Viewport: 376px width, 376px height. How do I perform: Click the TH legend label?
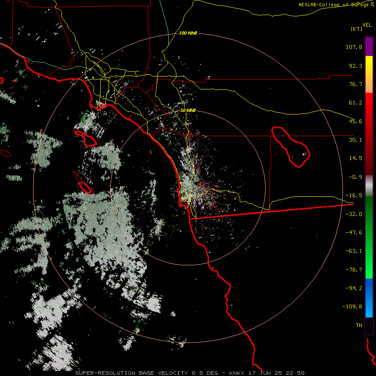(x=359, y=325)
